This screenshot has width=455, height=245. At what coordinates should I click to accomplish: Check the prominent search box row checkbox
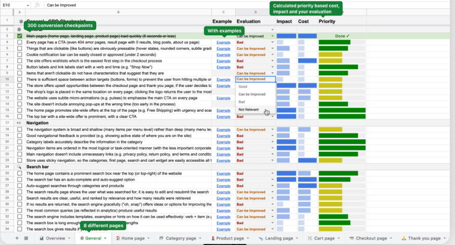(19, 173)
